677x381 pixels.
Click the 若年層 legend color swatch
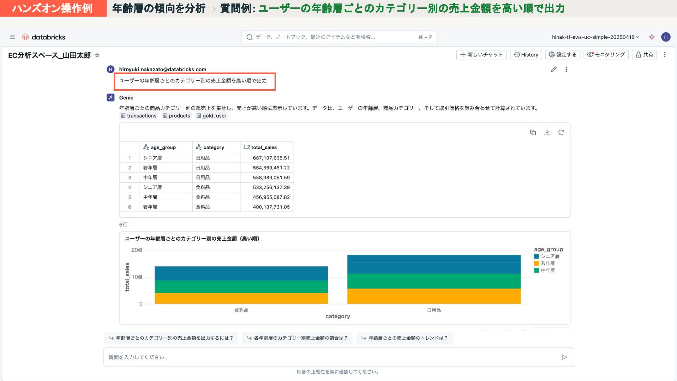click(x=537, y=264)
